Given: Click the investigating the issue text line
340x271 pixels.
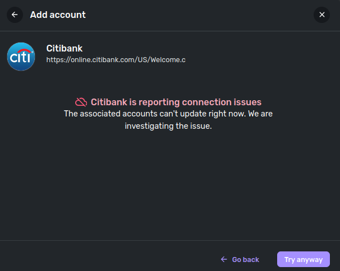Looking at the screenshot, I should (168, 126).
